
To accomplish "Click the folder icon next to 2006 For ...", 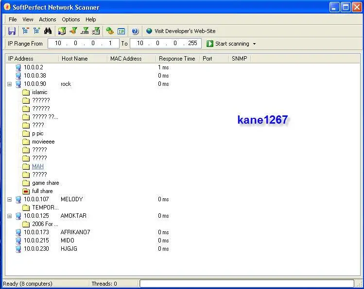I will [x=26, y=224].
